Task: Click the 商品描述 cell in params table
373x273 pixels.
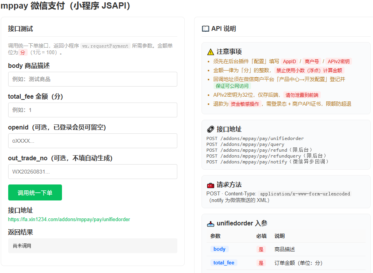Action: coord(285,249)
